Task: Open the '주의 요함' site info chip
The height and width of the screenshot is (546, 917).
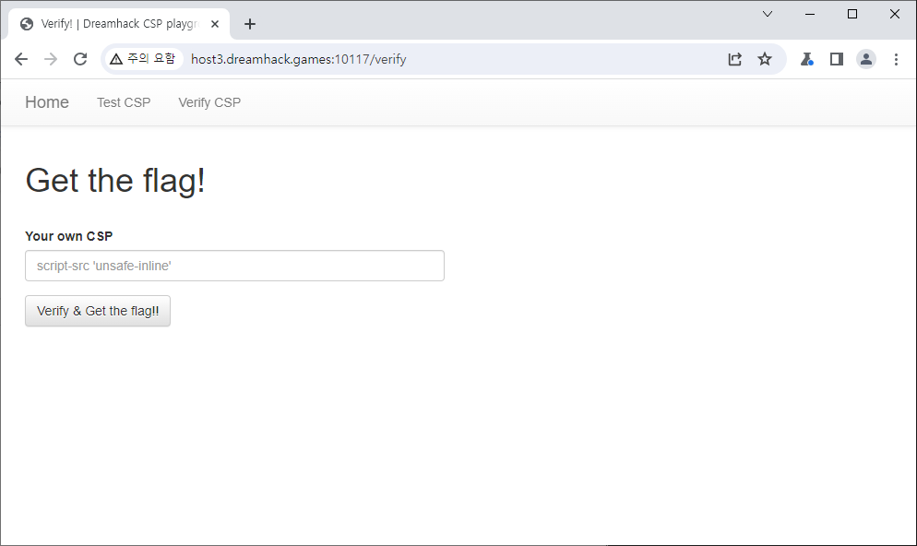Action: [x=142, y=59]
